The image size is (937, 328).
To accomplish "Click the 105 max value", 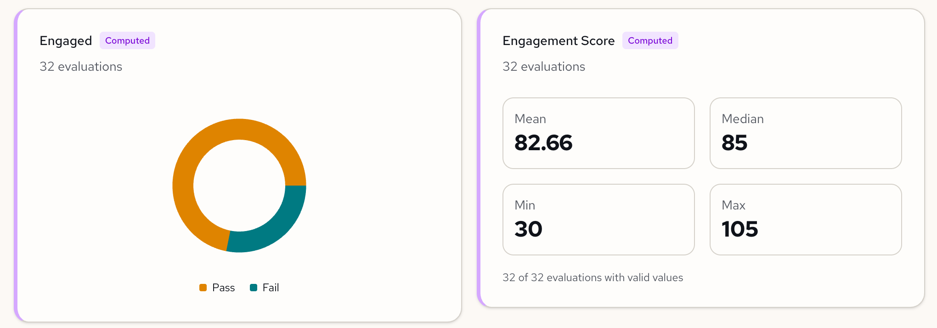I will tap(739, 229).
